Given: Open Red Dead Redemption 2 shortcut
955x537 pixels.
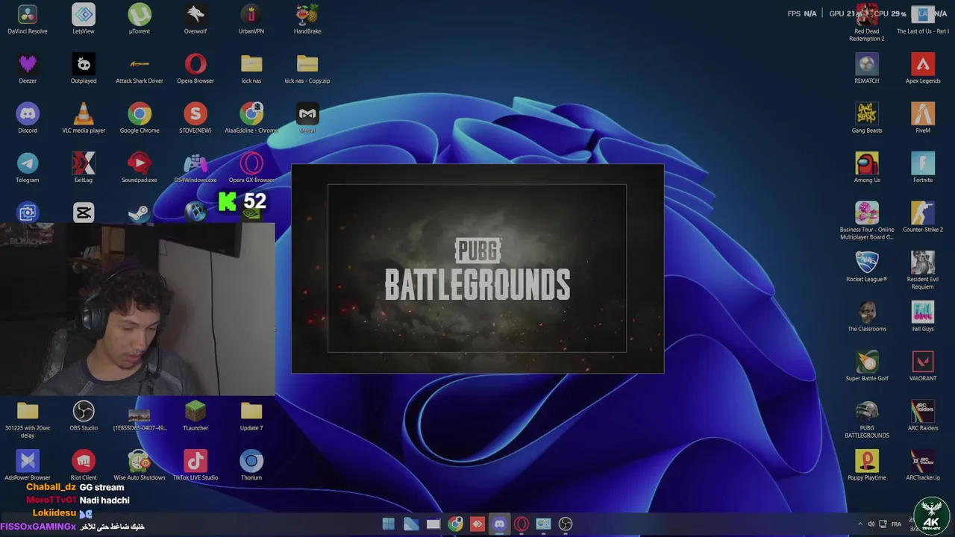Looking at the screenshot, I should tap(867, 23).
